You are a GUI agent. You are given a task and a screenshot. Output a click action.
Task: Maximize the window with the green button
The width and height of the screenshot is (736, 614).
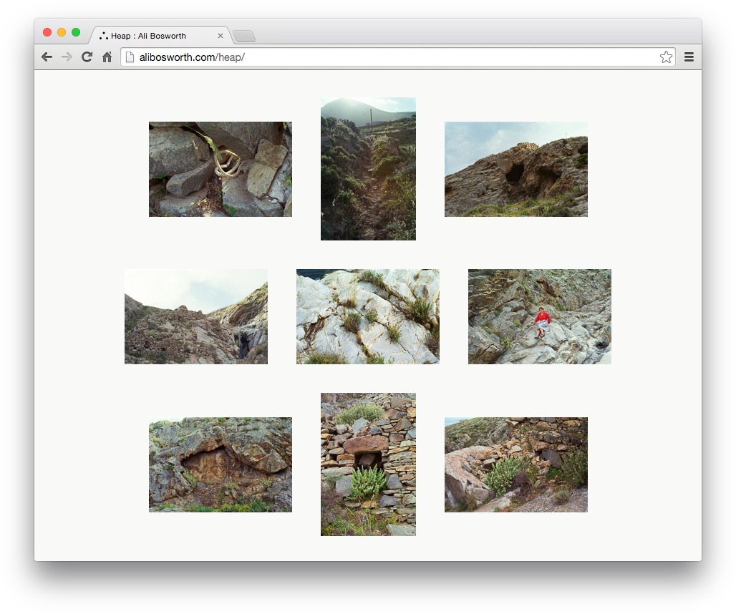[x=76, y=32]
